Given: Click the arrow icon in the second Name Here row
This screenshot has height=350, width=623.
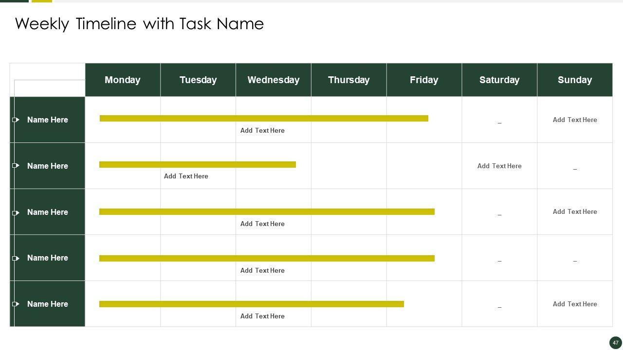Looking at the screenshot, I should (16, 166).
